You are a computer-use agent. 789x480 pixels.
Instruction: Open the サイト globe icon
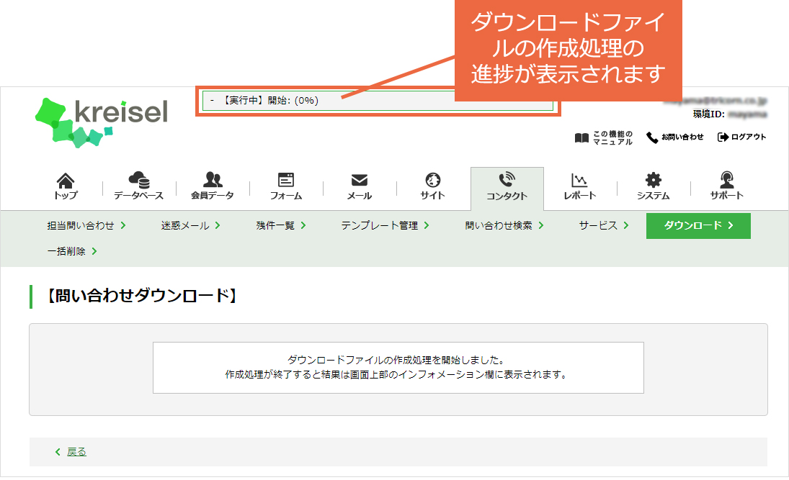[433, 179]
